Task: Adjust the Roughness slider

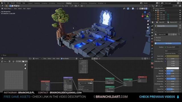Action: (173, 79)
